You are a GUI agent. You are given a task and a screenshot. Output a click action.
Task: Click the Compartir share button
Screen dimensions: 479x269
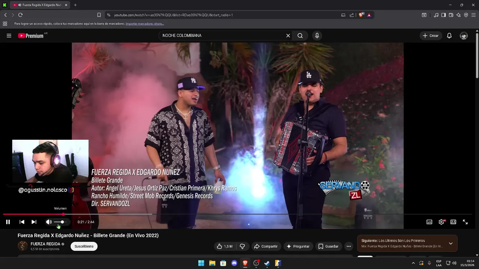tap(266, 246)
